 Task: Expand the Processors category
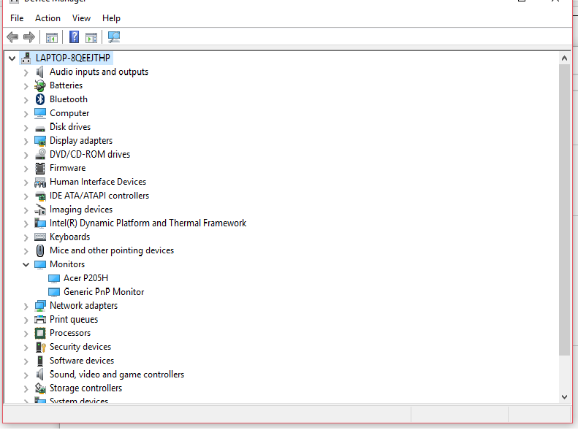click(x=26, y=334)
